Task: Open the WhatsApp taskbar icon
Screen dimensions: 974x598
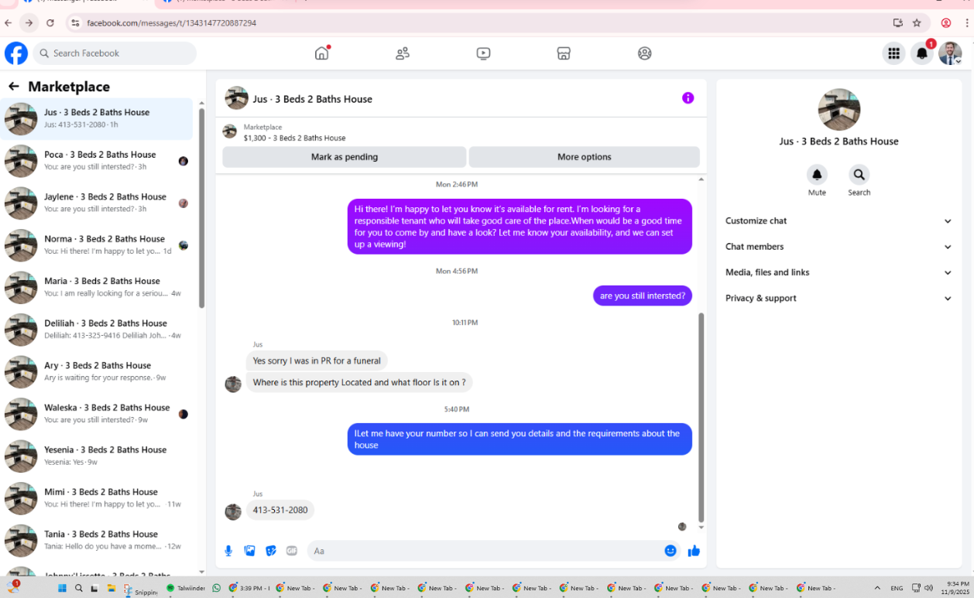Action: click(216, 588)
